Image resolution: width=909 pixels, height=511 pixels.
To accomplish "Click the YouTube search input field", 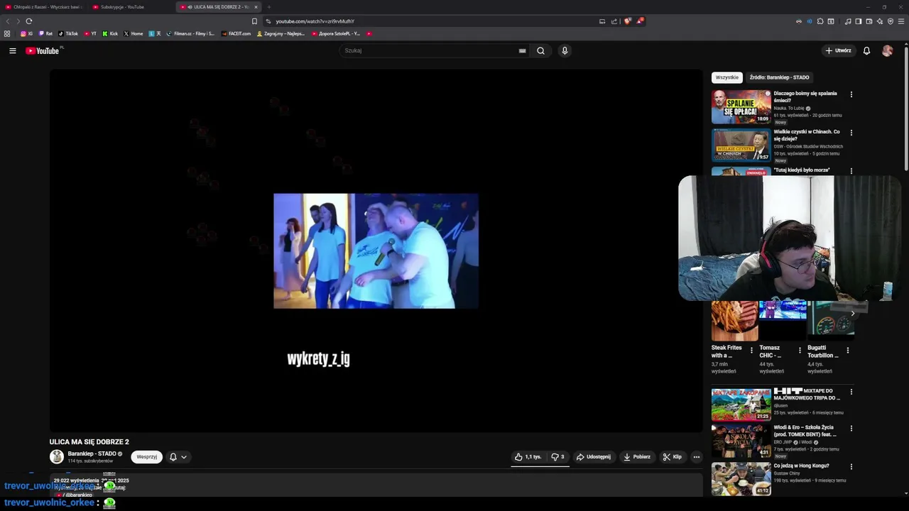I will pyautogui.click(x=430, y=50).
